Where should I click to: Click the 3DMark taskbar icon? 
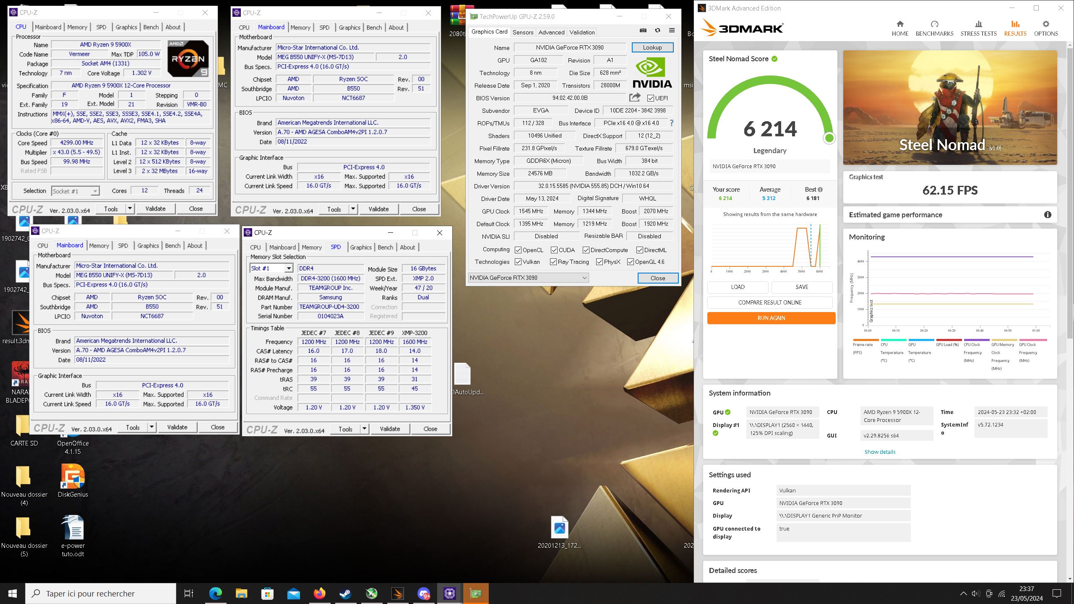click(x=397, y=594)
